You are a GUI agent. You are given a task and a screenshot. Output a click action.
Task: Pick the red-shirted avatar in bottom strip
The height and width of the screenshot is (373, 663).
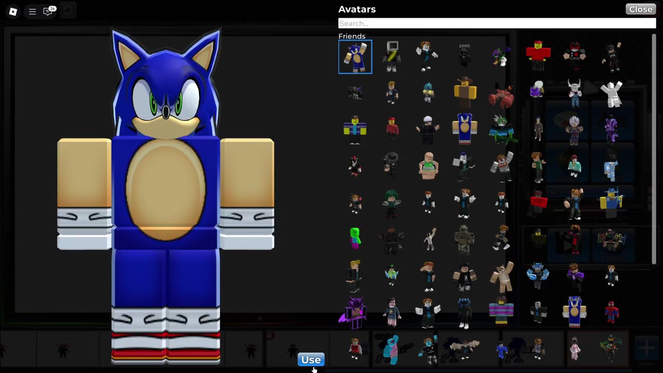(355, 348)
